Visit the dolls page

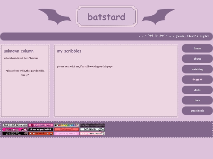(x=197, y=90)
